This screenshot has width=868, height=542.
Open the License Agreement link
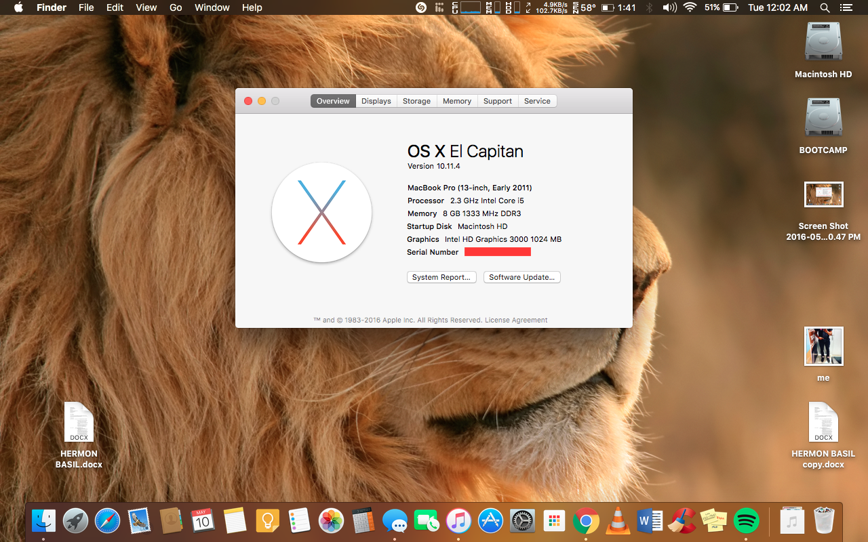516,320
